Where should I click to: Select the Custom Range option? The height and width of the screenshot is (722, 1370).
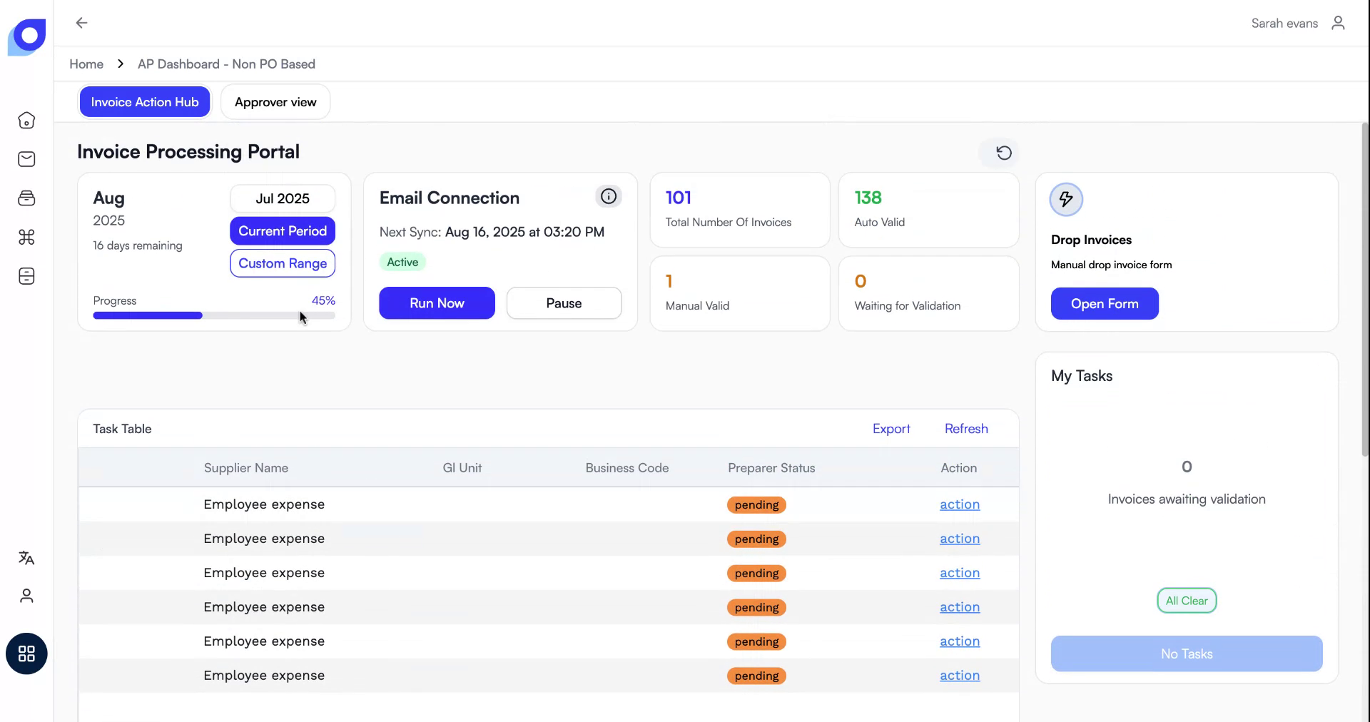click(282, 263)
